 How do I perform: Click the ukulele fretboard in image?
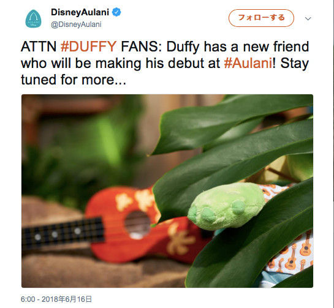63,233
